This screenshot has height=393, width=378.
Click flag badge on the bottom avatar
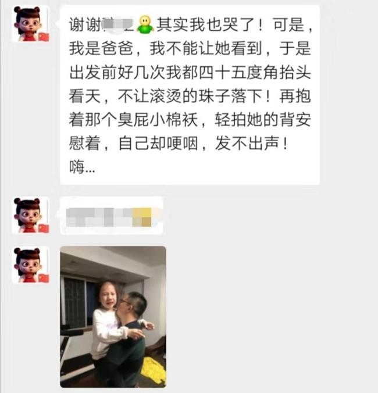(x=44, y=278)
